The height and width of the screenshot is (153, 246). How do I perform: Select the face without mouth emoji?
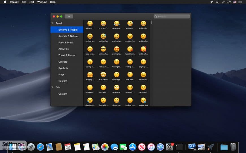tap(103, 88)
